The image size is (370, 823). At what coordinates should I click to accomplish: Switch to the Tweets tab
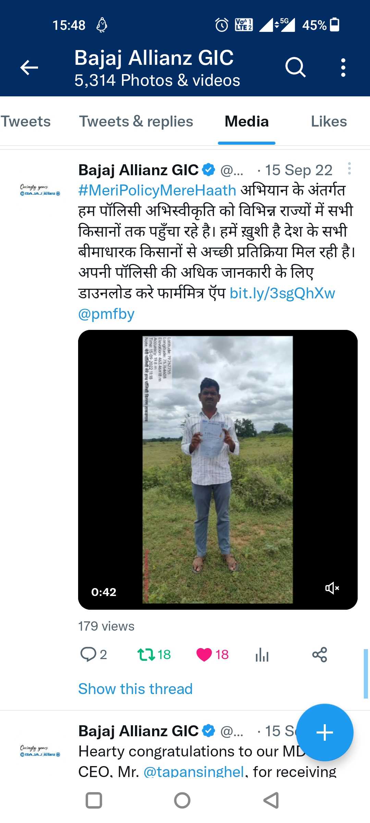click(26, 122)
